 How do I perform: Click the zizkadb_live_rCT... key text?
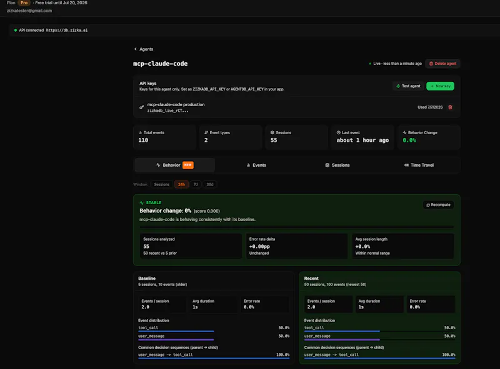tap(167, 111)
